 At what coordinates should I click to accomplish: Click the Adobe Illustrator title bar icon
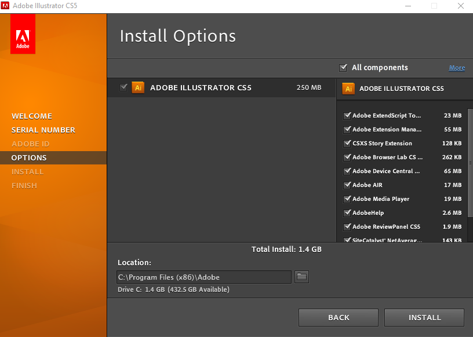click(5, 5)
